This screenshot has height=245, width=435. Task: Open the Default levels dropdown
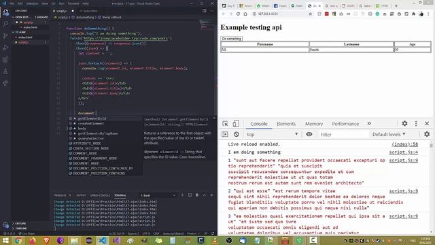pos(389,135)
